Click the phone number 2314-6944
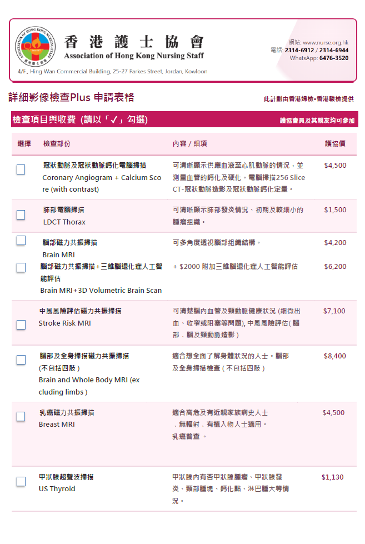The height and width of the screenshot is (544, 365). click(334, 50)
